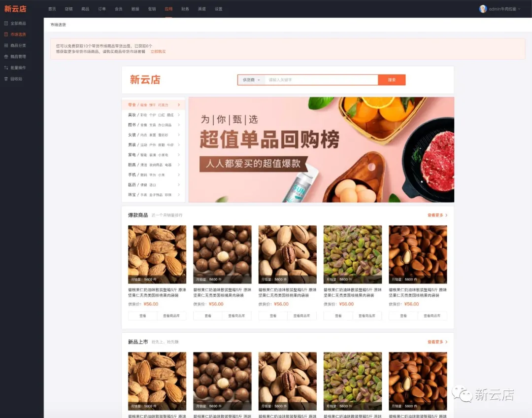Viewport: 532px width, 418px height.
Task: Open the macadamia product image in 爆款商品
Action: pyautogui.click(x=222, y=254)
